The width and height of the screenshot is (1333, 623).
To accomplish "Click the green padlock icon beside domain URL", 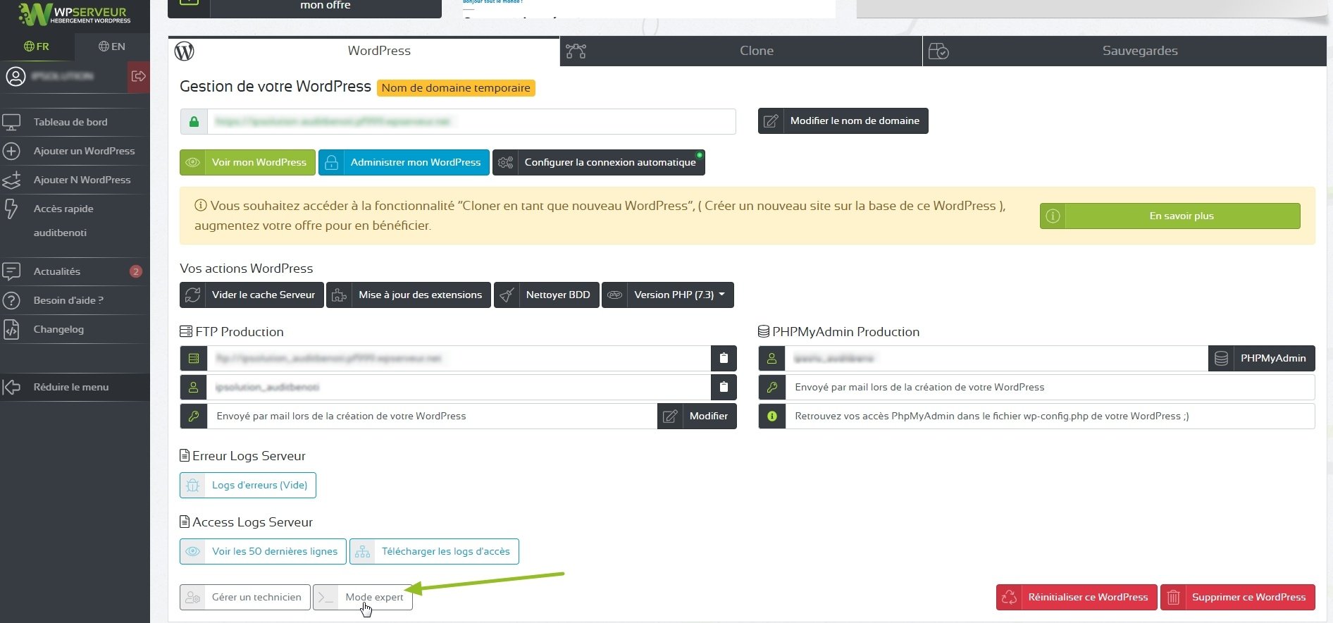I will (x=194, y=121).
